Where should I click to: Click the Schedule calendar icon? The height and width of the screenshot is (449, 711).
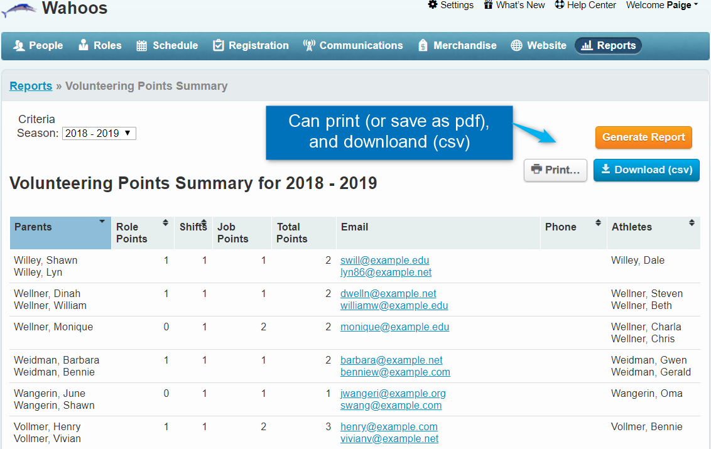(141, 45)
